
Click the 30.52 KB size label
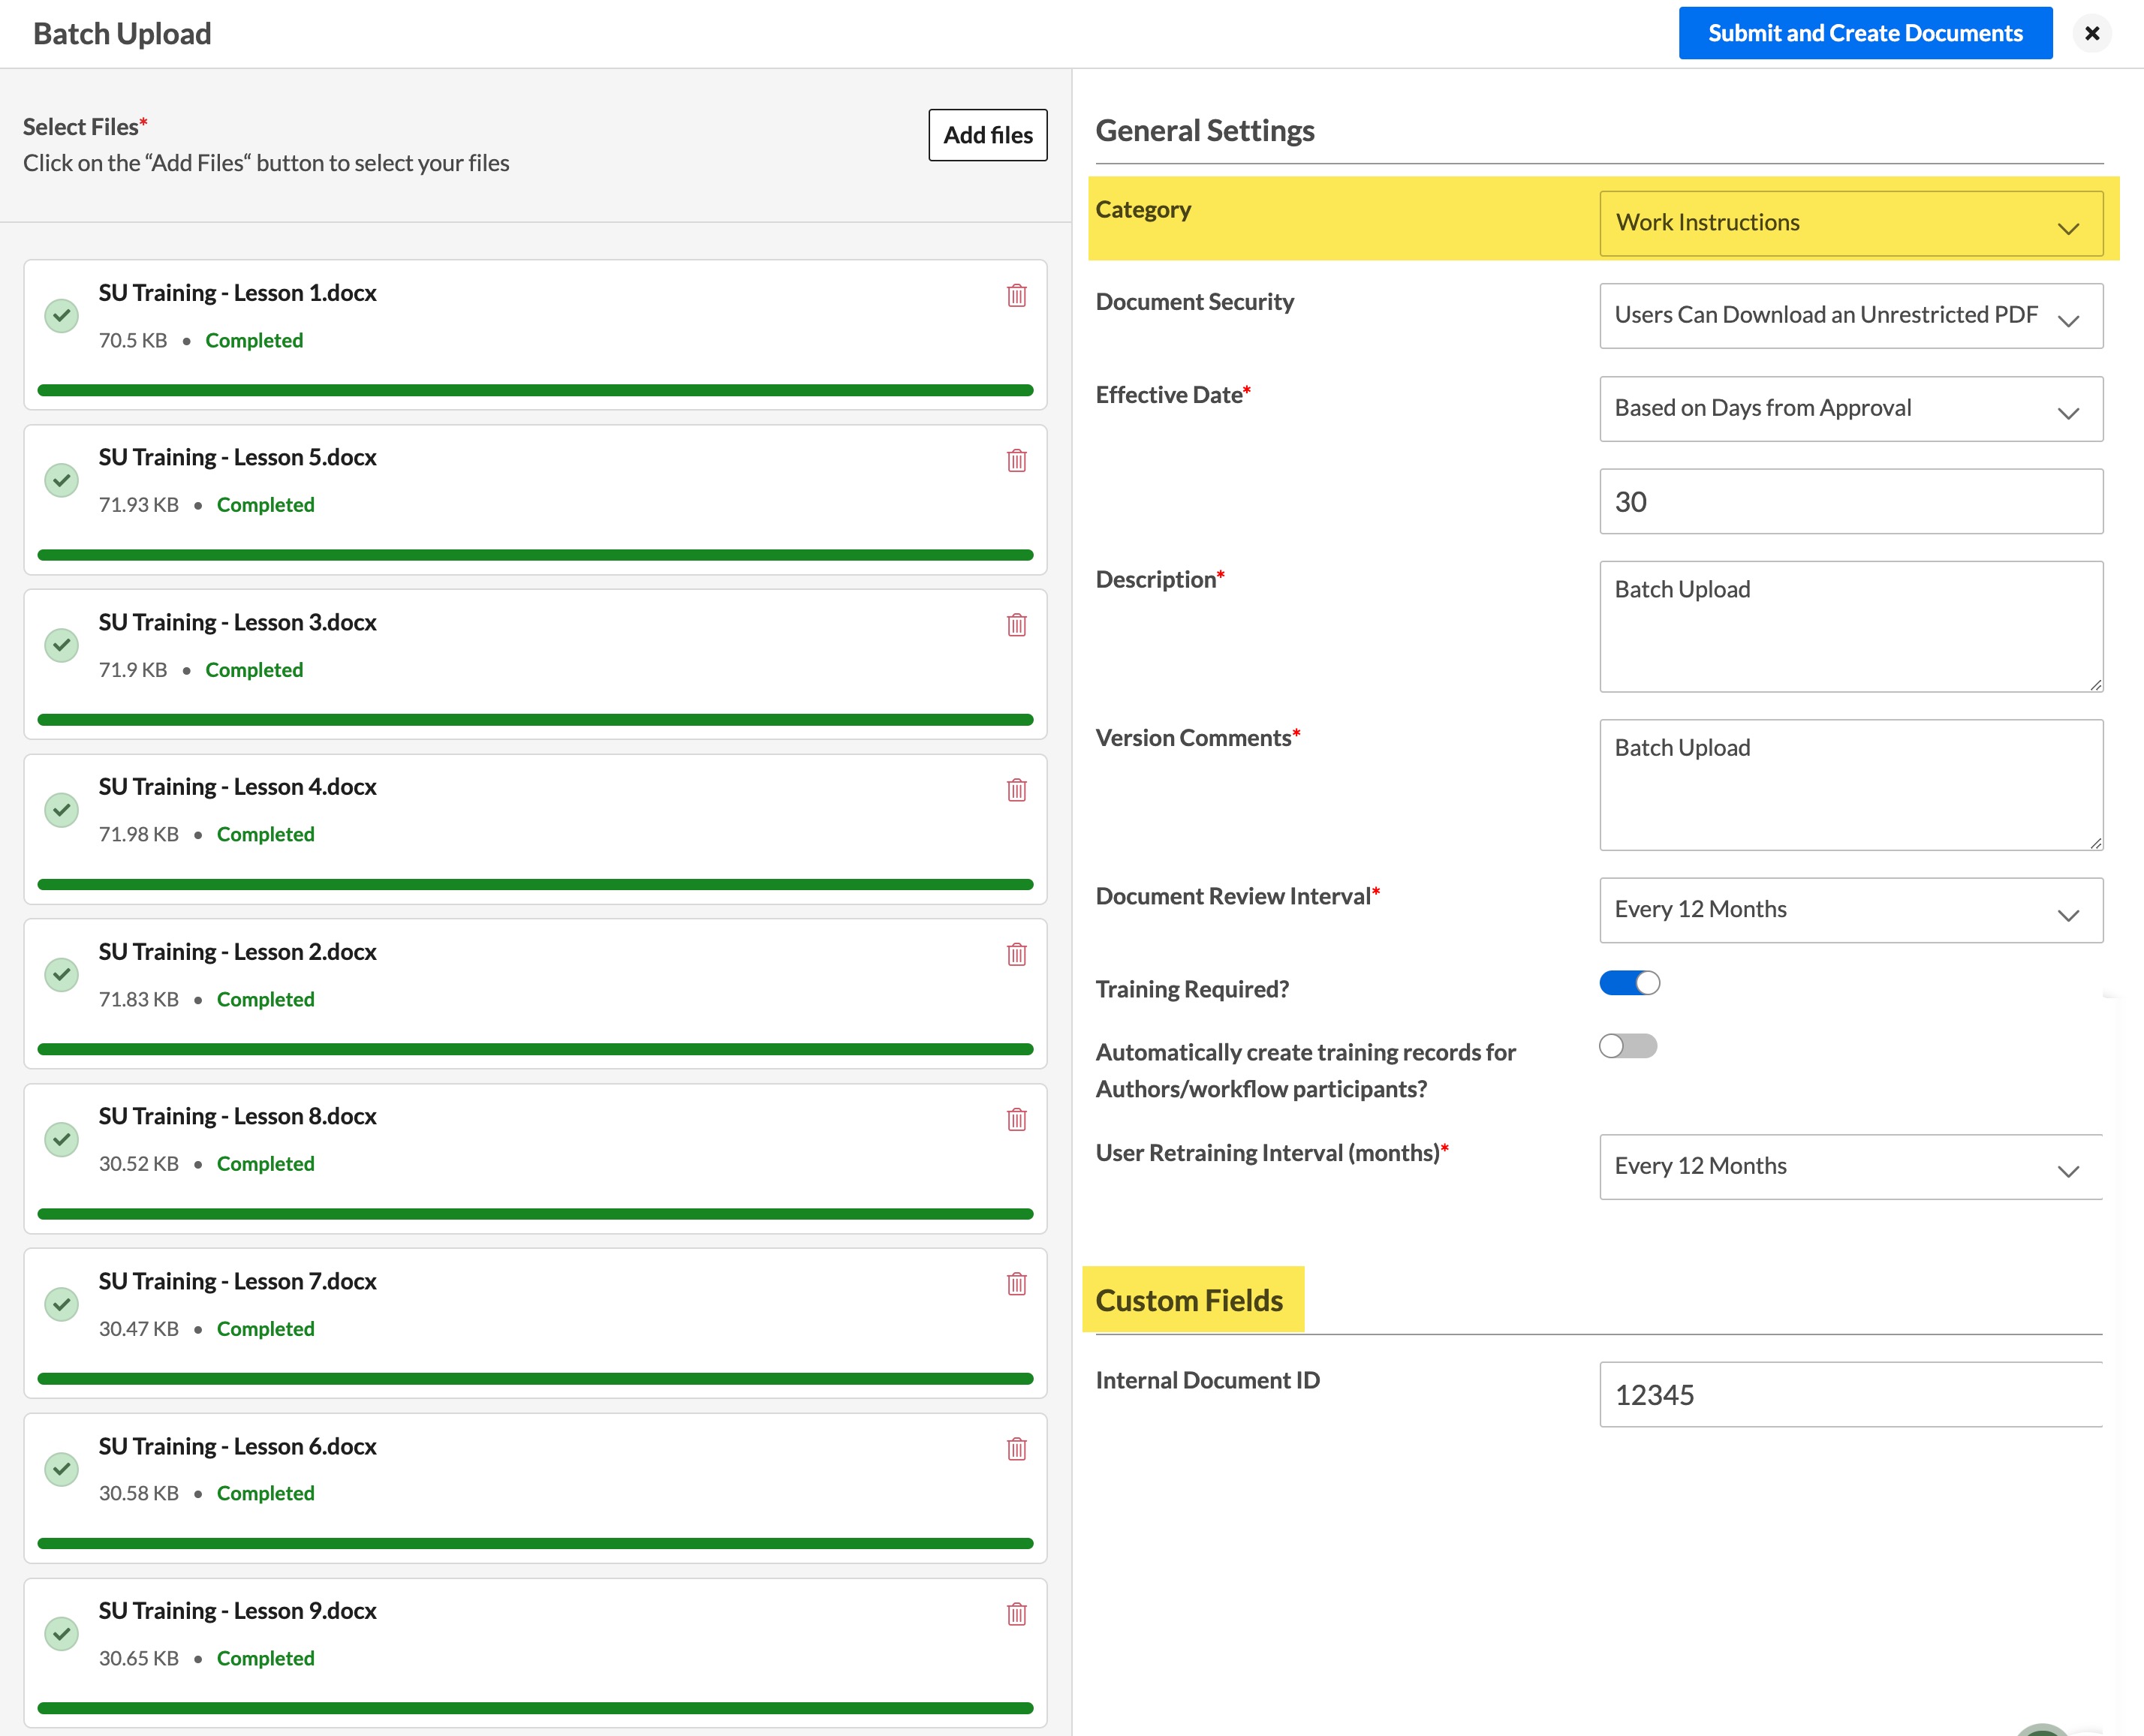click(x=139, y=1164)
